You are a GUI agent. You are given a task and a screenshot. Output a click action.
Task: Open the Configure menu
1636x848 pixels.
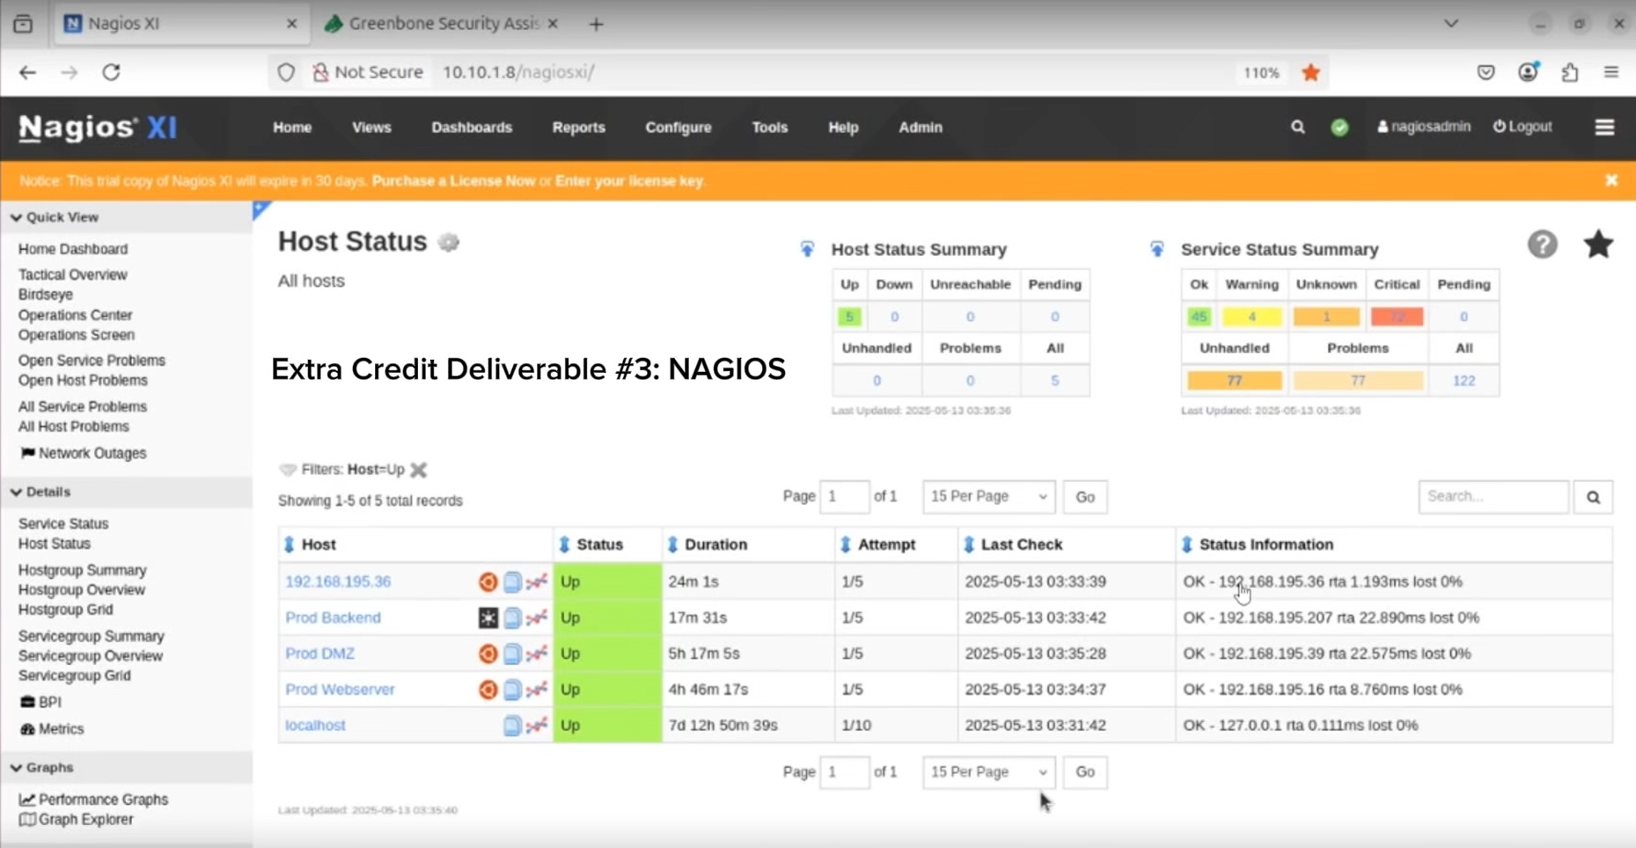pyautogui.click(x=678, y=128)
